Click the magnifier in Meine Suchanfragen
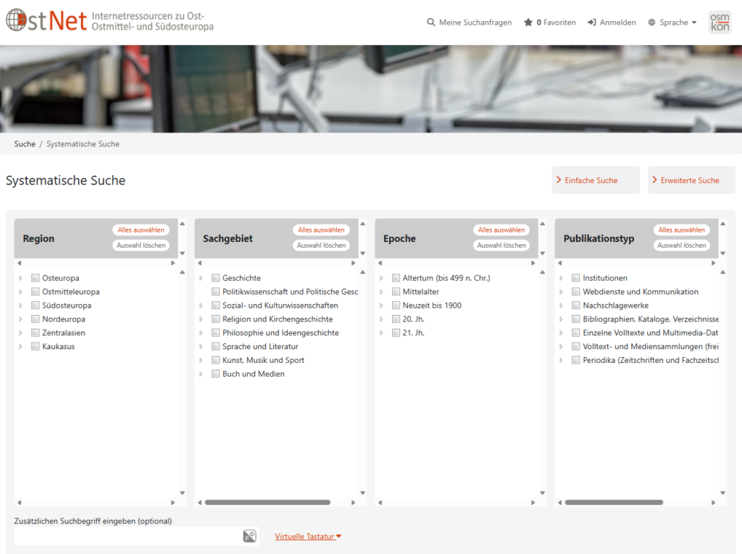This screenshot has height=554, width=742. [430, 22]
